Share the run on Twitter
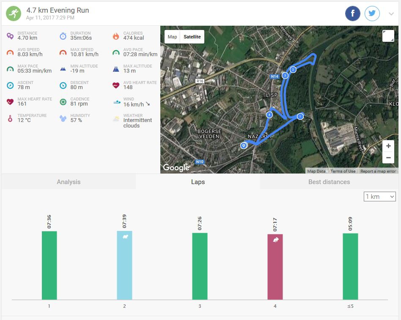 coord(372,14)
